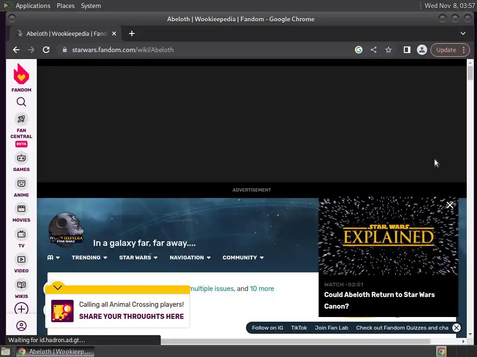Click the horizontal scrollbar right arrow
The image size is (477, 357).
pyautogui.click(x=463, y=342)
